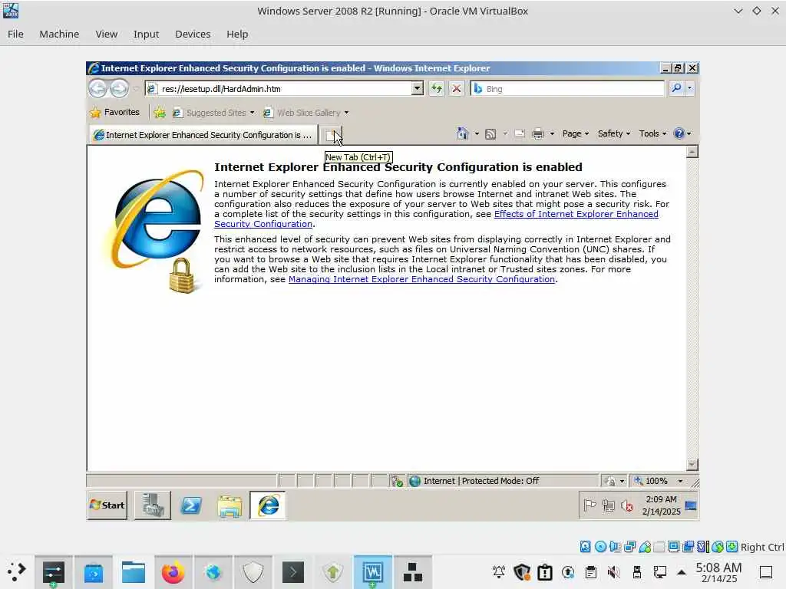Click the network tray icon in guest

(x=609, y=506)
